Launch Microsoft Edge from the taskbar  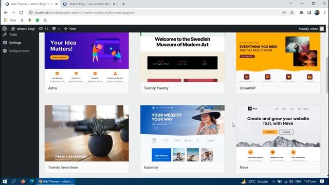point(32,181)
